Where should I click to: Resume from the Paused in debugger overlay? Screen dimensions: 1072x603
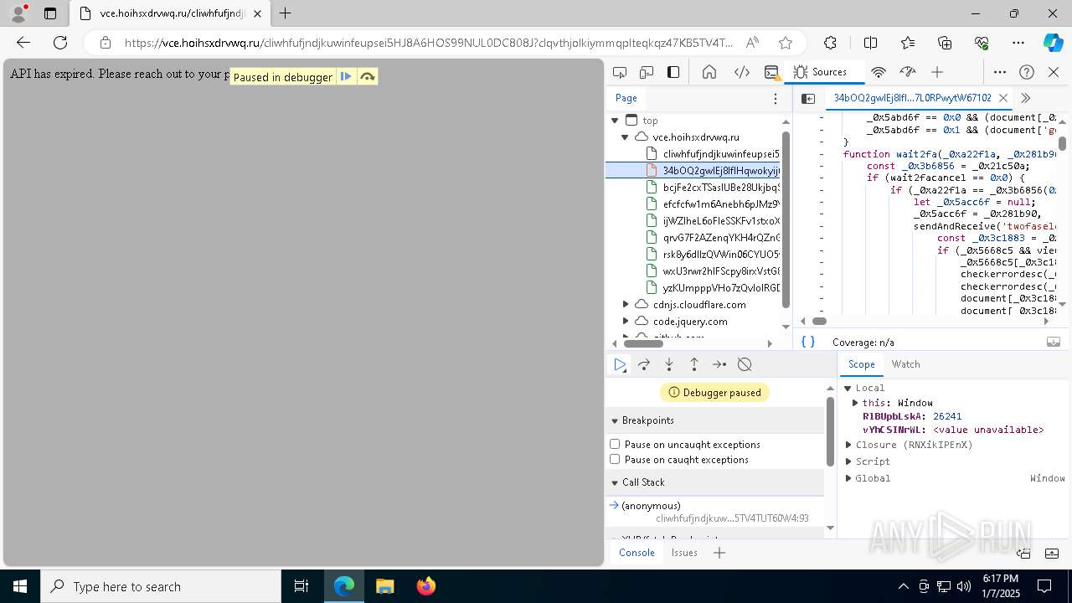346,76
